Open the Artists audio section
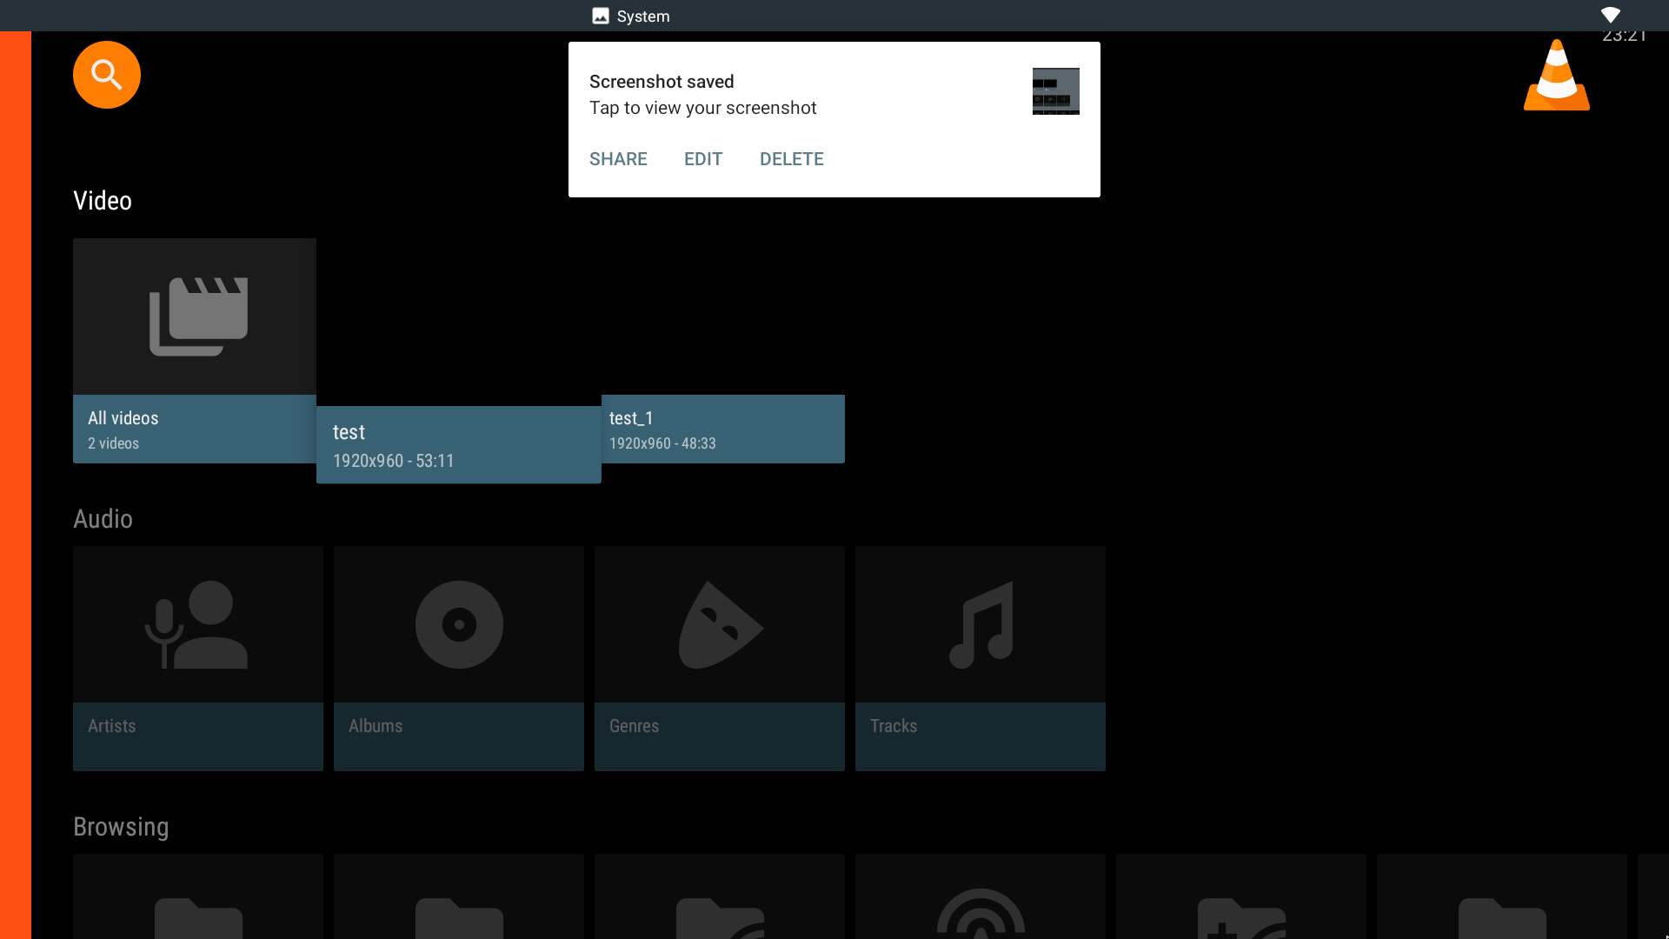 197,658
